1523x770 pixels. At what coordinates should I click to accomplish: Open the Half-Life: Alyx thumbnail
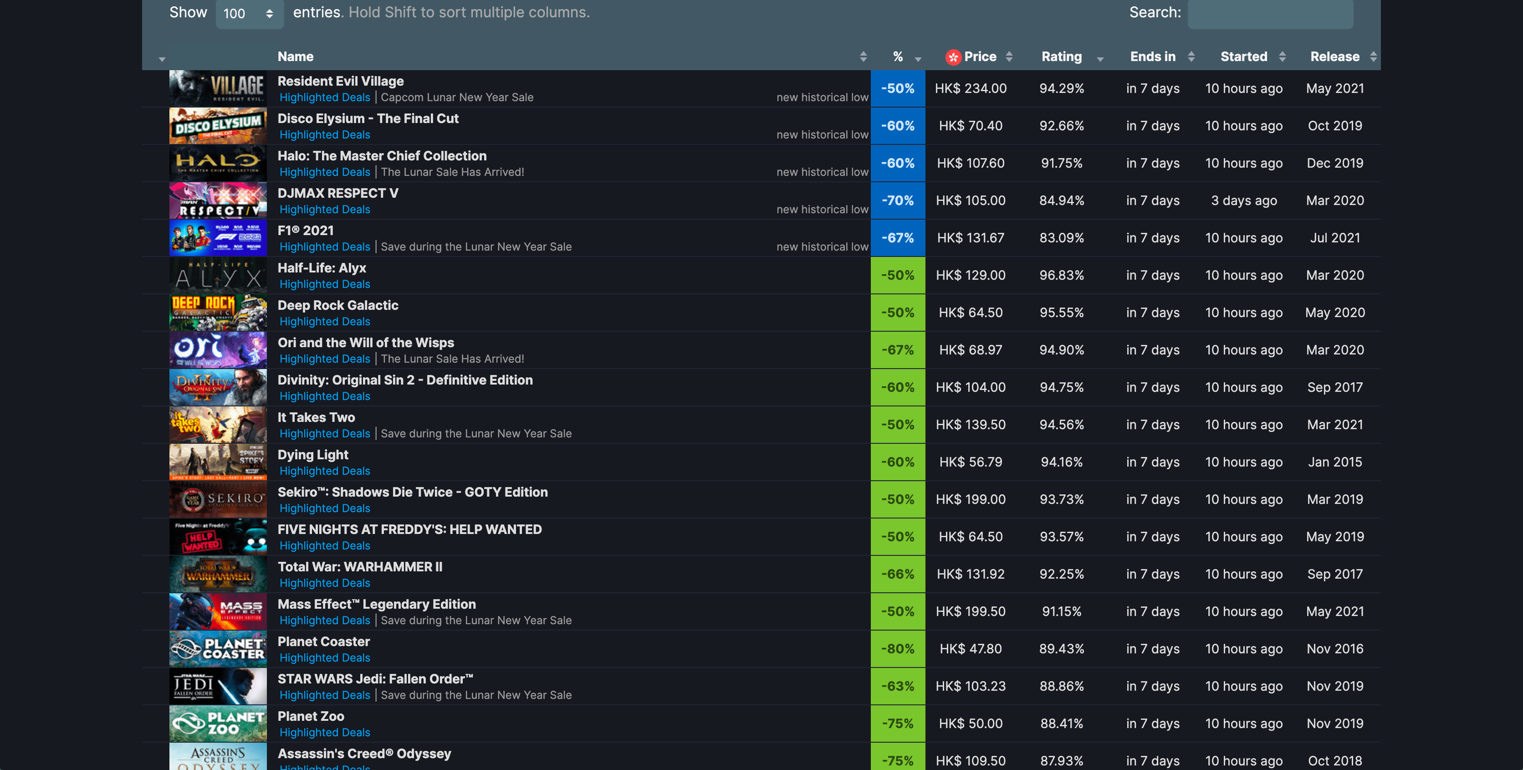[x=218, y=275]
